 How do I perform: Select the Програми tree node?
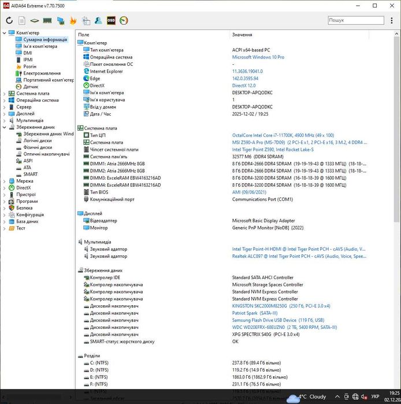[27, 201]
